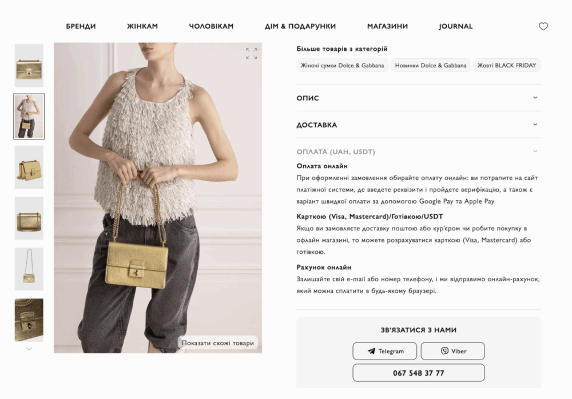Expand product image to fullscreen
The height and width of the screenshot is (399, 572).
click(251, 53)
